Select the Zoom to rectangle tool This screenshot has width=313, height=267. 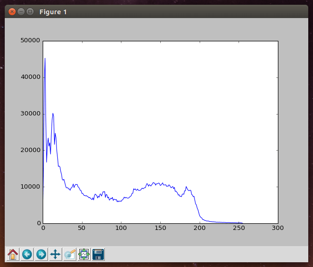point(70,254)
